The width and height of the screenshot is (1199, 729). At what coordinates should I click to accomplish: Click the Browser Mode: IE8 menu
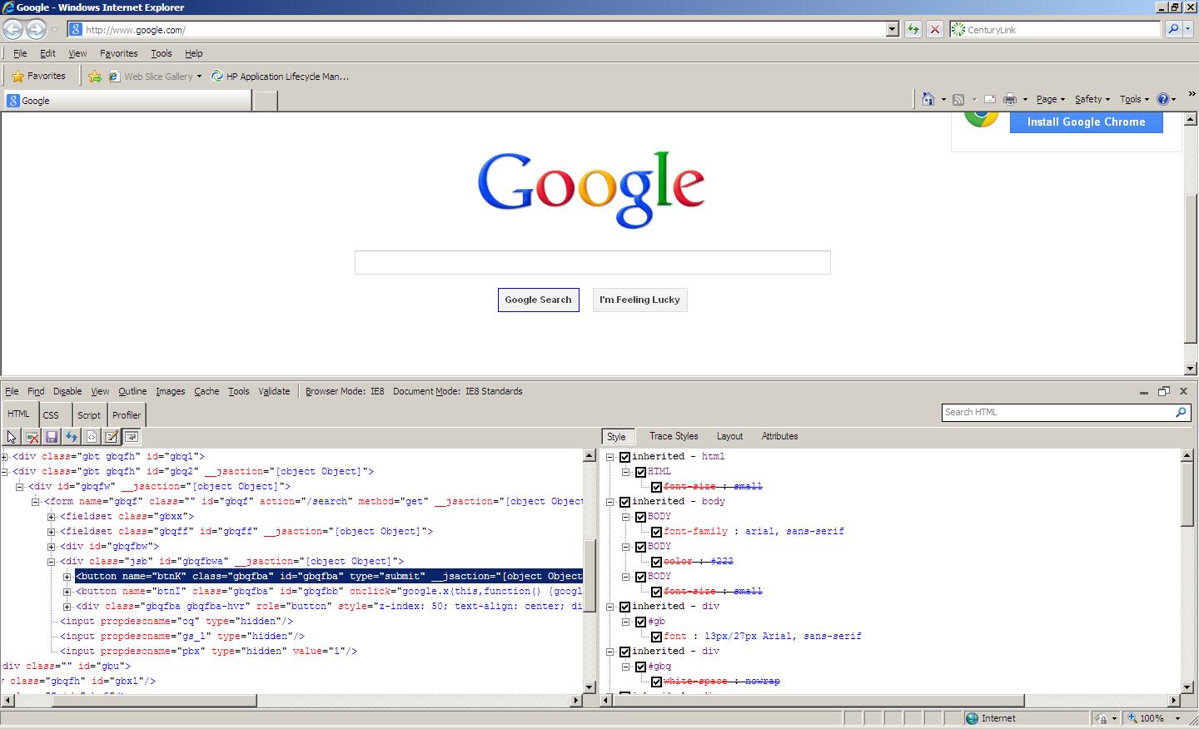pos(345,391)
